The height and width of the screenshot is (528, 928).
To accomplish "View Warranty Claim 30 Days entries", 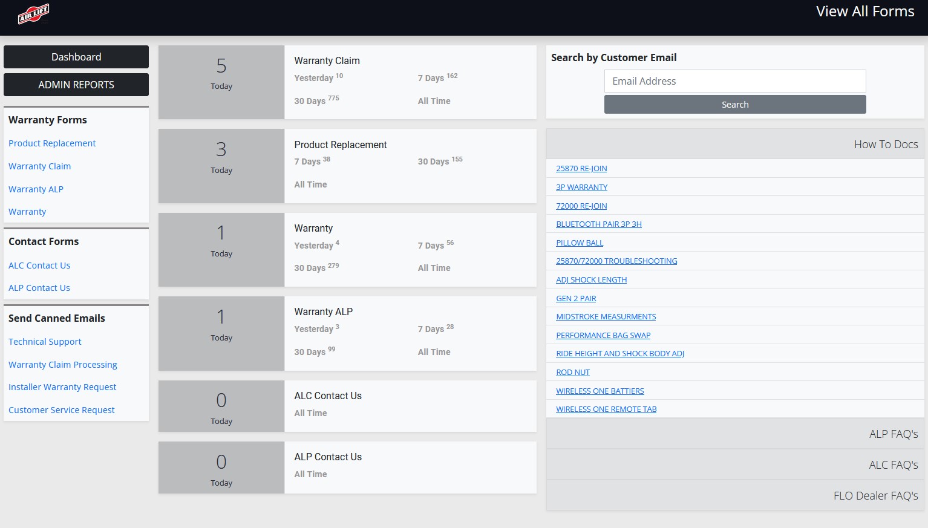I will coord(316,100).
